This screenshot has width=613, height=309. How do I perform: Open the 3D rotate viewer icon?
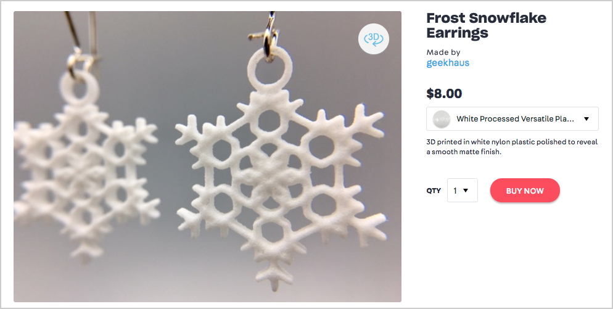(x=373, y=39)
